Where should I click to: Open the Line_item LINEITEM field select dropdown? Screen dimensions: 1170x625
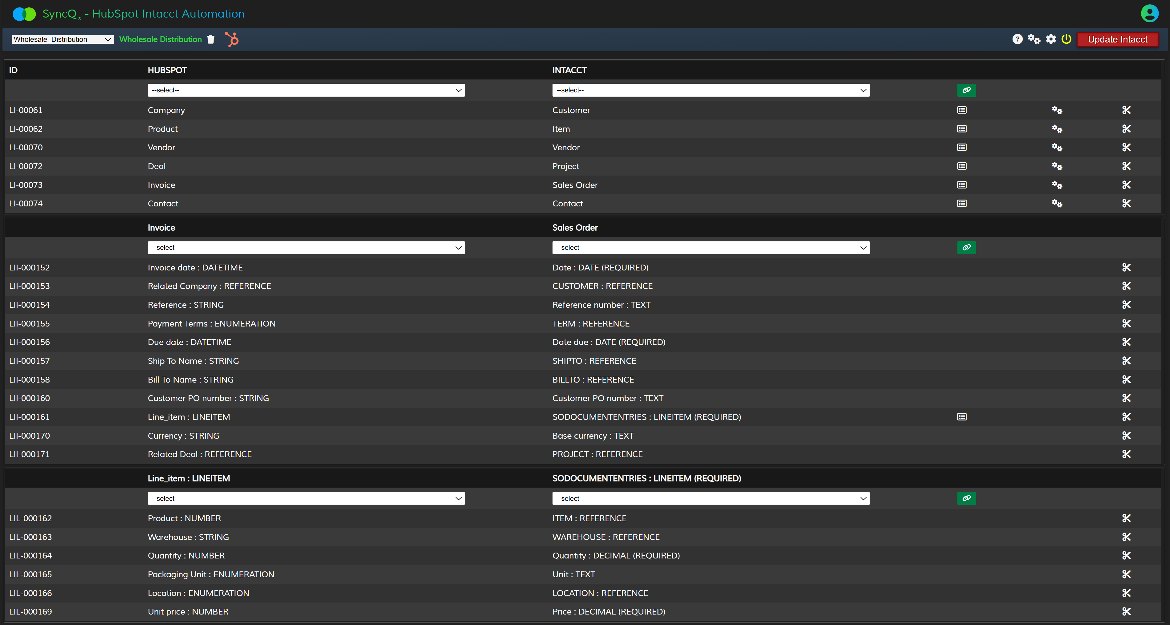point(306,498)
